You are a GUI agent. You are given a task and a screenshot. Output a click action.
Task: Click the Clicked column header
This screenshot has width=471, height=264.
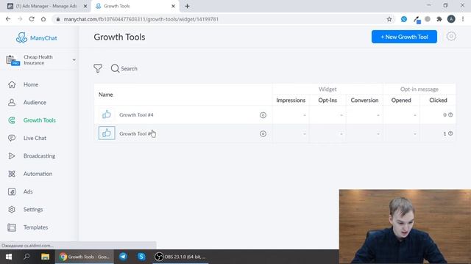tap(438, 100)
